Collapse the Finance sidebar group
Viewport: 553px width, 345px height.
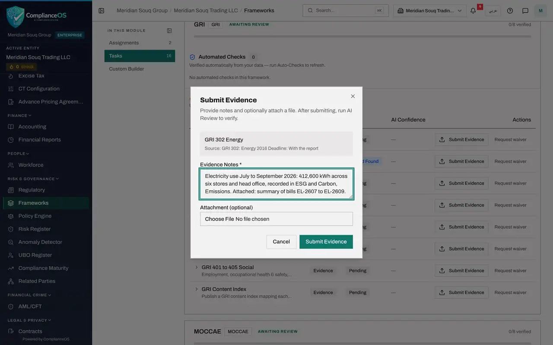pos(19,116)
